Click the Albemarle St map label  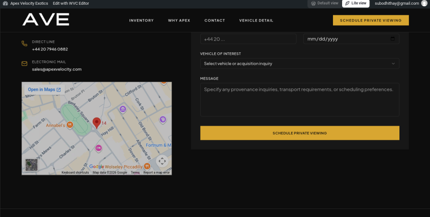coord(143,150)
